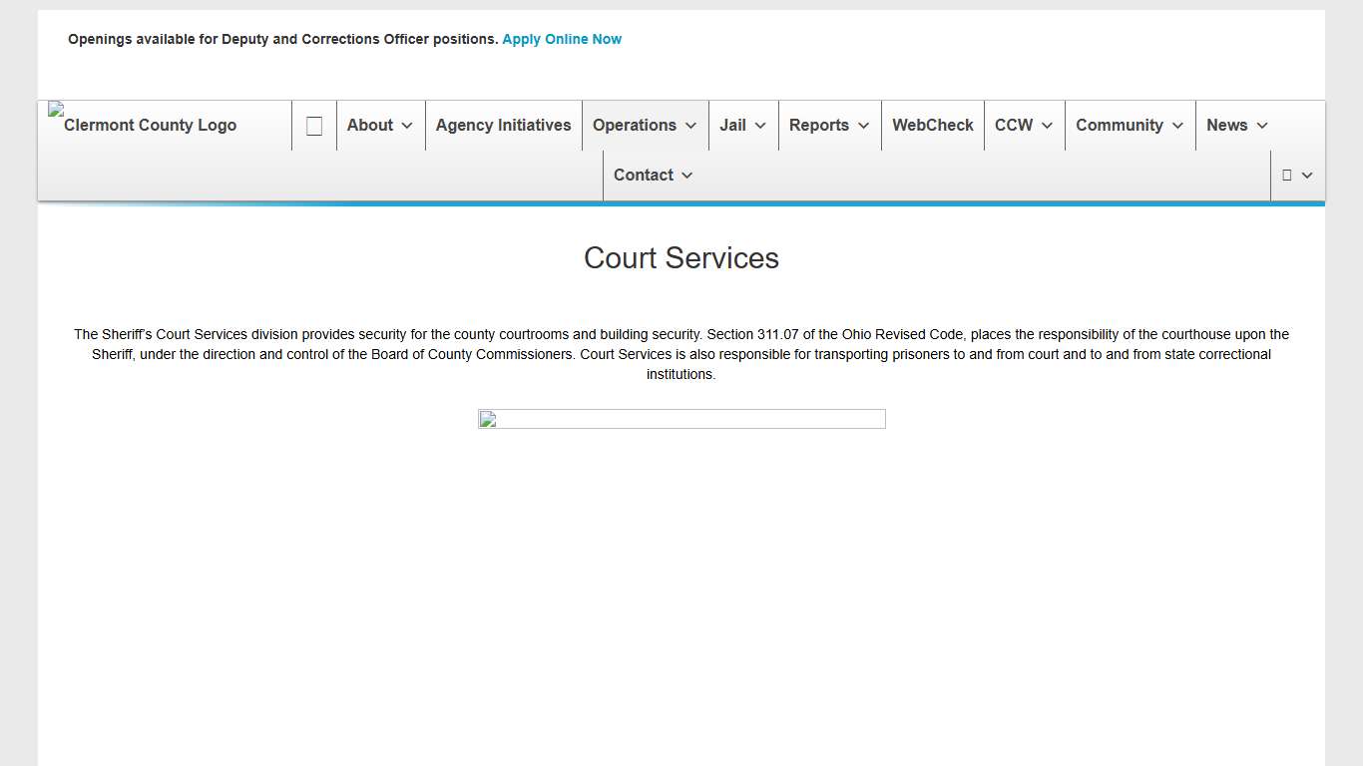The height and width of the screenshot is (766, 1363).
Task: Expand the Operations menu
Action: click(x=644, y=125)
